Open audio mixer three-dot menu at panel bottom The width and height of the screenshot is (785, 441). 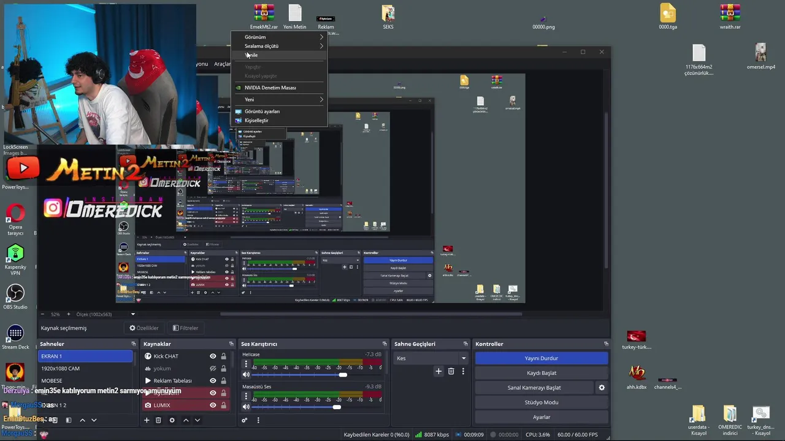pyautogui.click(x=258, y=420)
